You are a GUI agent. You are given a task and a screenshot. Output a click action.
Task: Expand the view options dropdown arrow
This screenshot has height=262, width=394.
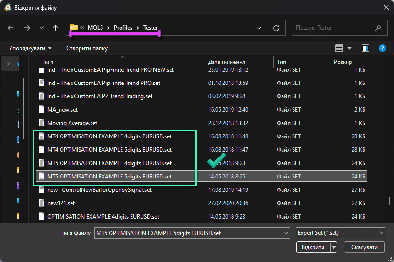pyautogui.click(x=349, y=48)
